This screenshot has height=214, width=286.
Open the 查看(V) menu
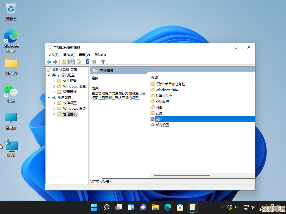coord(84,55)
